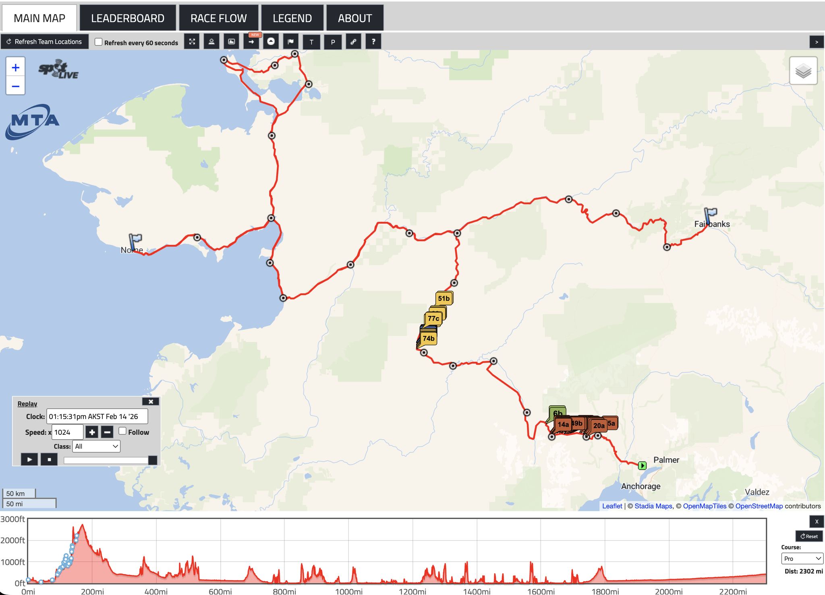Open the OpenStreetMap attribution link
This screenshot has height=595, width=825.
[x=759, y=506]
